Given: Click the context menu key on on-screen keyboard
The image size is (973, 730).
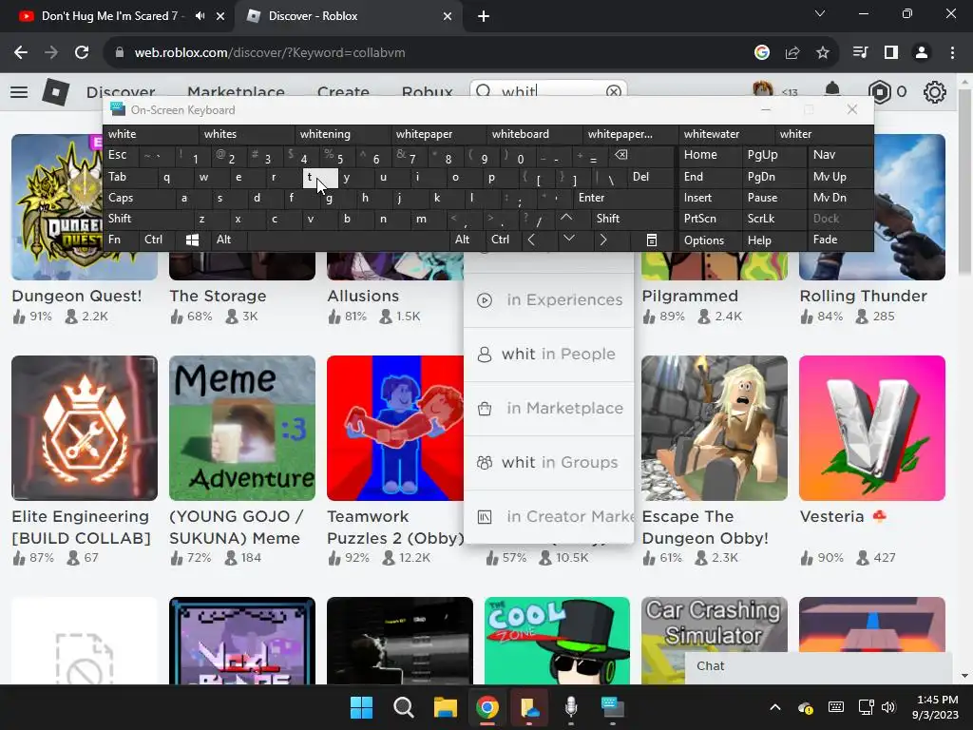Looking at the screenshot, I should pos(652,240).
